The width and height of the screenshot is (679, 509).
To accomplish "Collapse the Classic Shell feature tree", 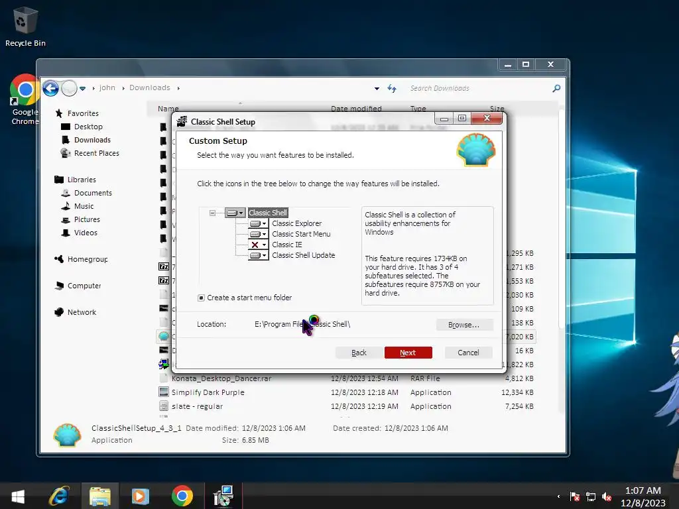I will click(x=212, y=213).
